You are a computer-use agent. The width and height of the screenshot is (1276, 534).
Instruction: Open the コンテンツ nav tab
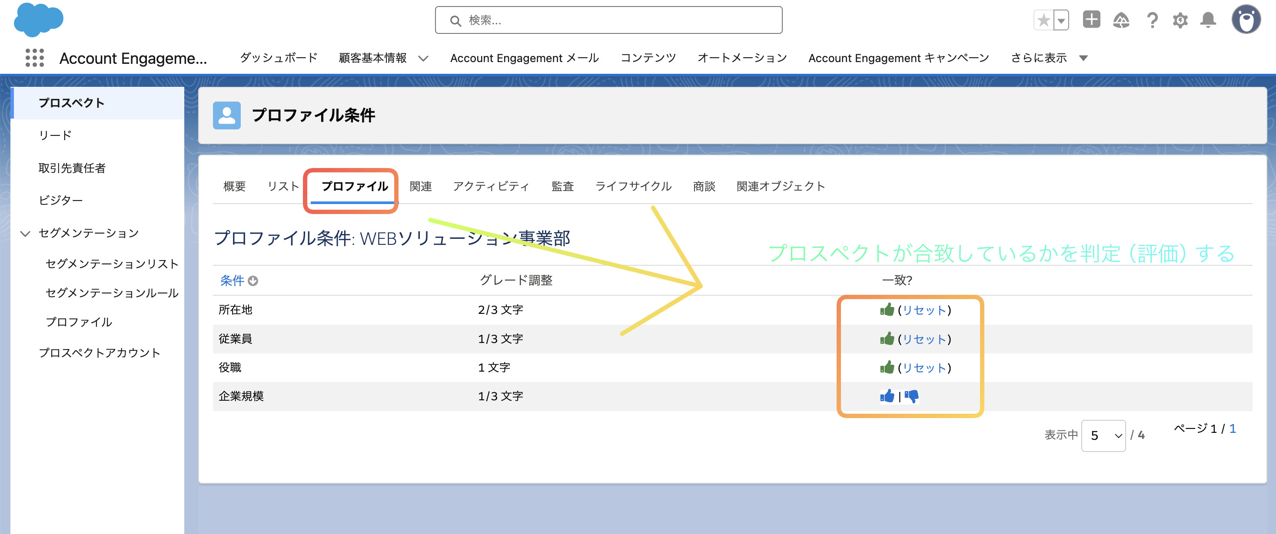[x=648, y=58]
